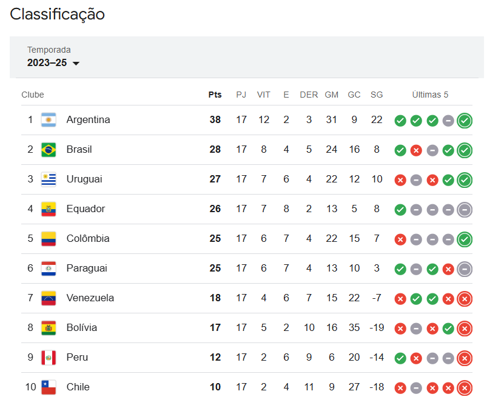
Task: Click the Clube column header
Action: point(33,95)
